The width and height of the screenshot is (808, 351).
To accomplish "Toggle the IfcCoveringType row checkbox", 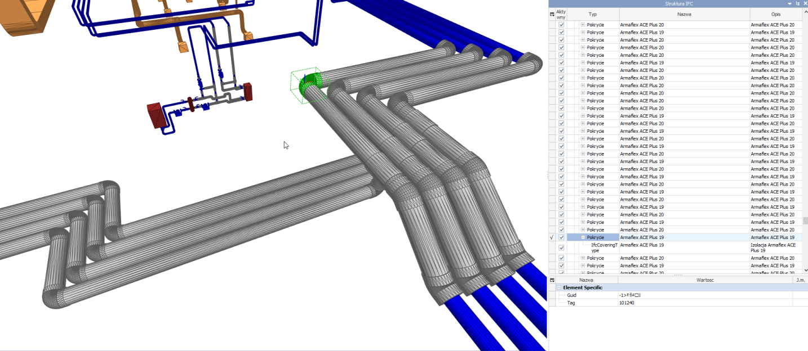I will 561,247.
